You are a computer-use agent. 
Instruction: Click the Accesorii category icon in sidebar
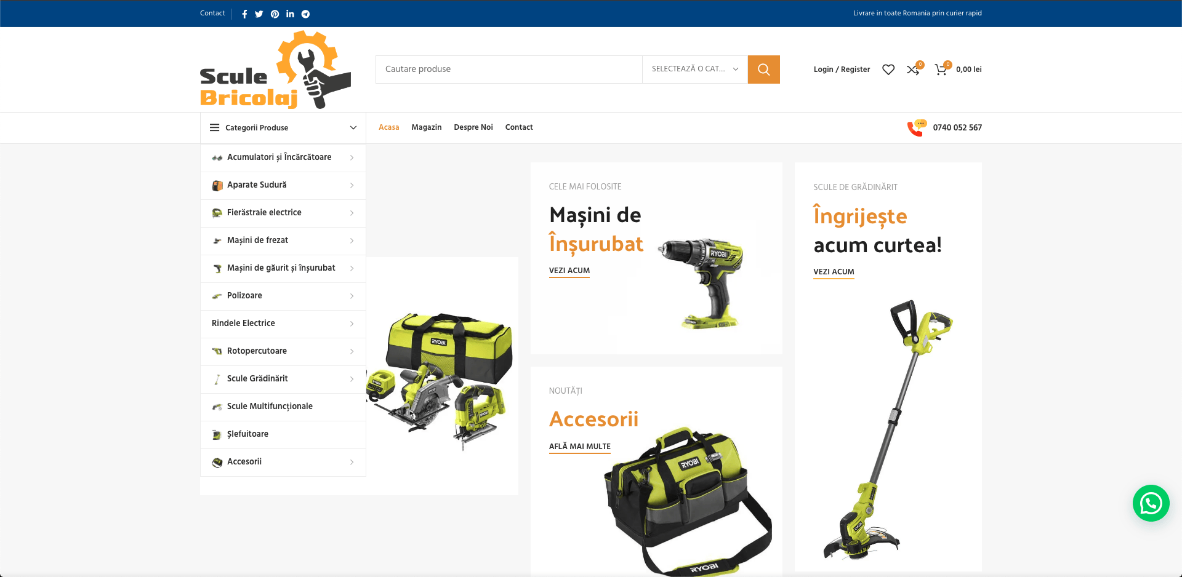click(x=217, y=463)
